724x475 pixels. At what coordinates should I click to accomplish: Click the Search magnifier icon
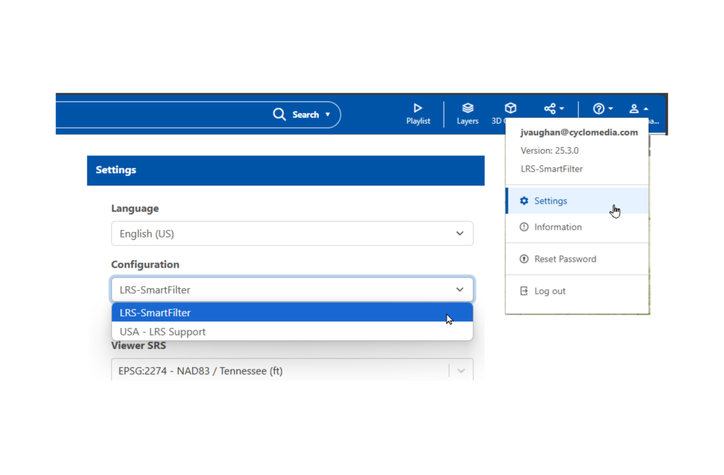tap(279, 115)
